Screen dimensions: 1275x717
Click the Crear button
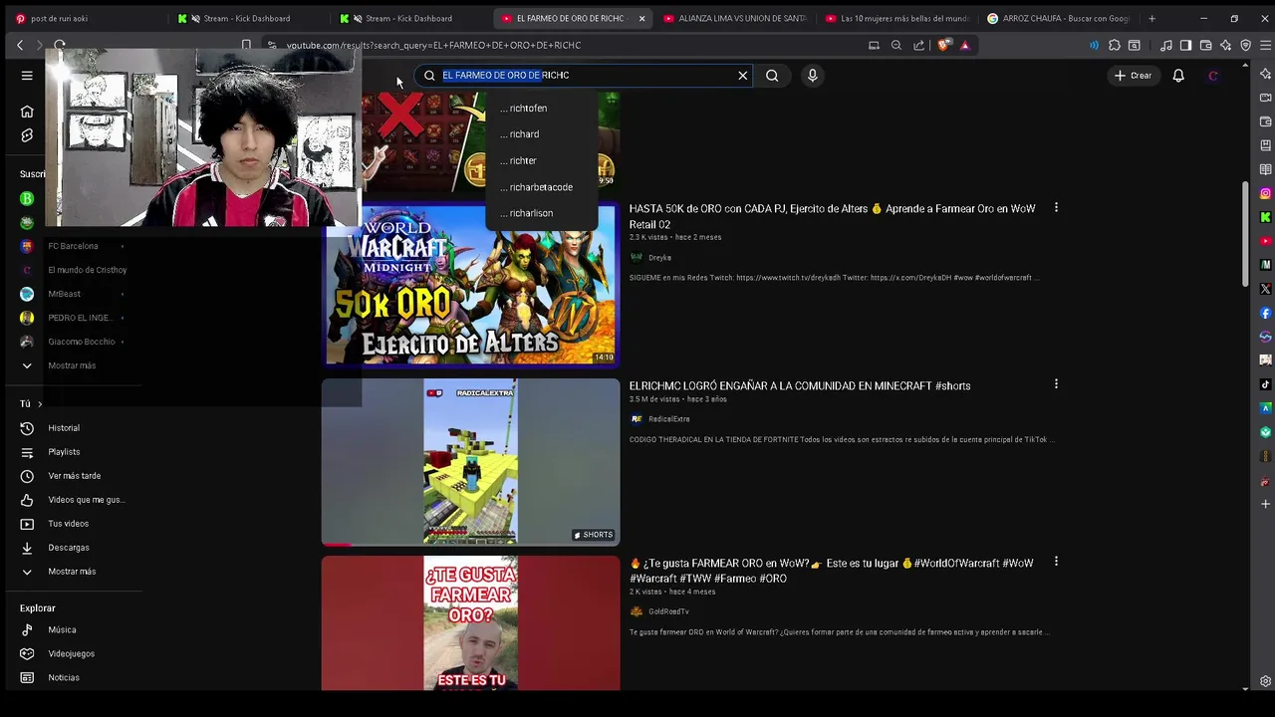1133,76
